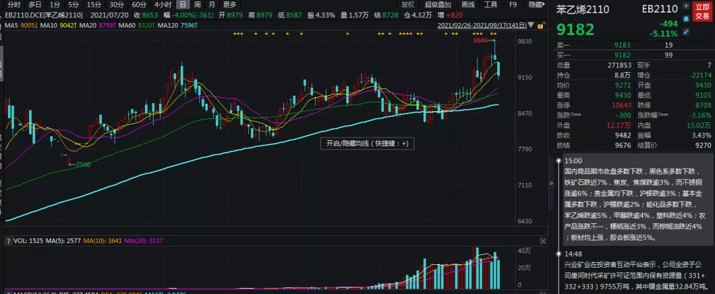715x294 pixels.
Task: Click the date range 2021/02/26-2021/09/17 link
Action: click(x=481, y=26)
